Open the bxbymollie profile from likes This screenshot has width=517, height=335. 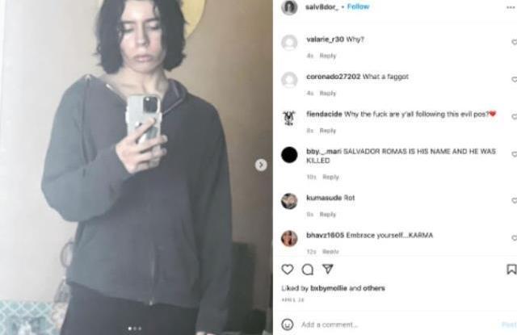[329, 288]
